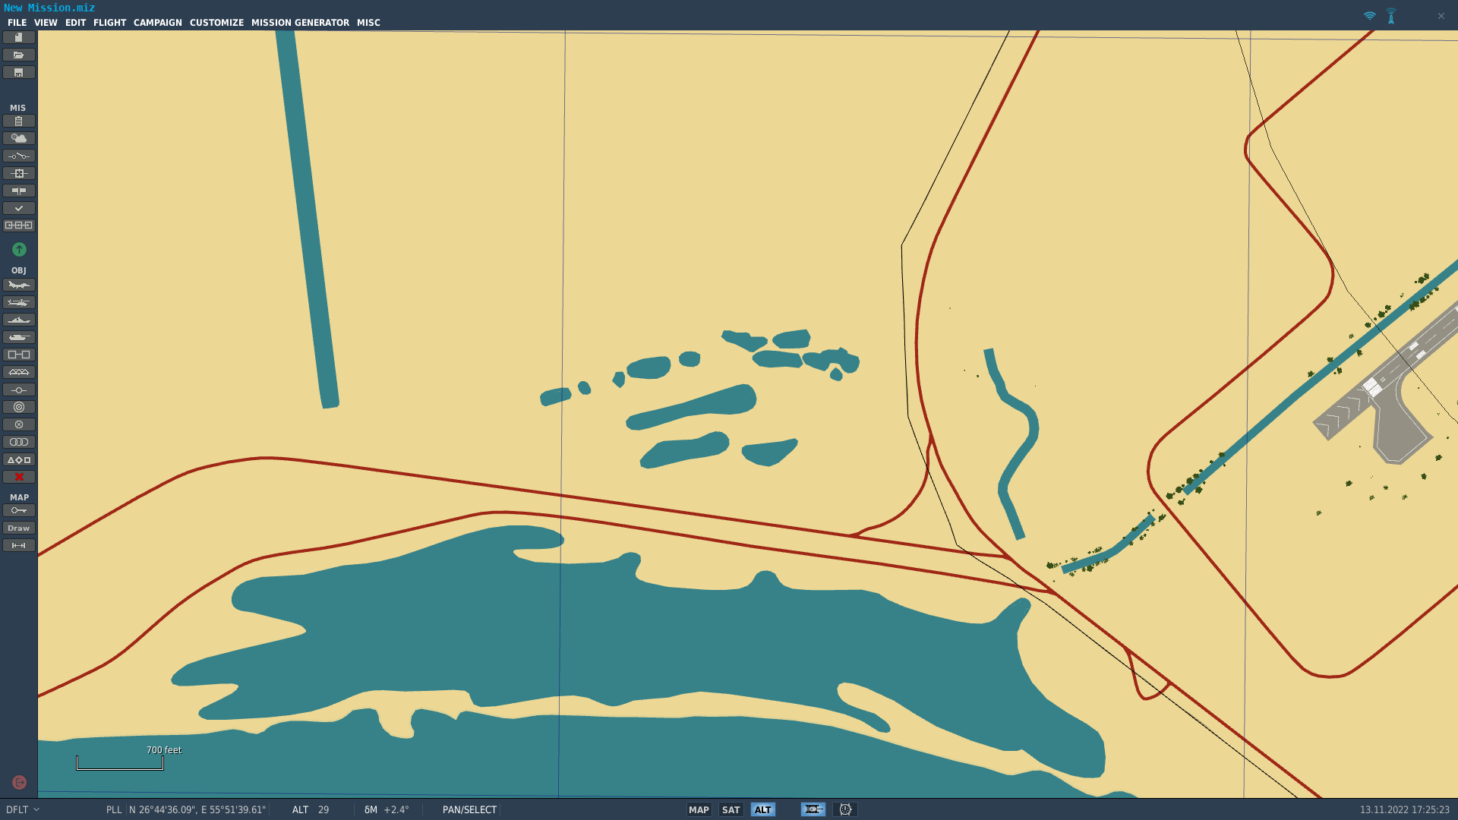Open the triggers switch icon
The image size is (1458, 820).
click(19, 156)
